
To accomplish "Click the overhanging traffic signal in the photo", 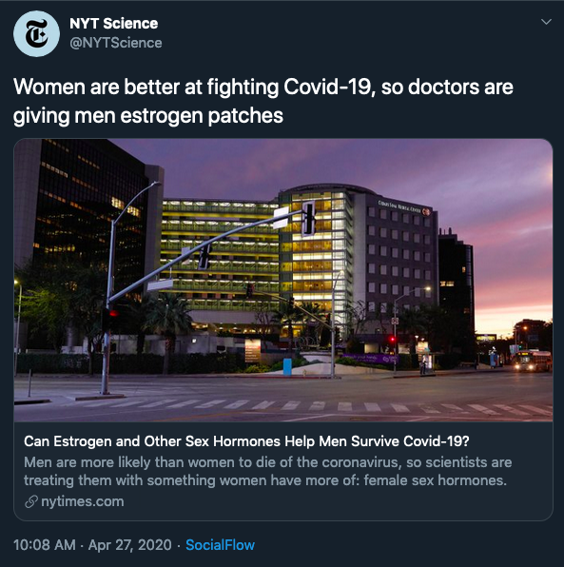I will (x=308, y=219).
